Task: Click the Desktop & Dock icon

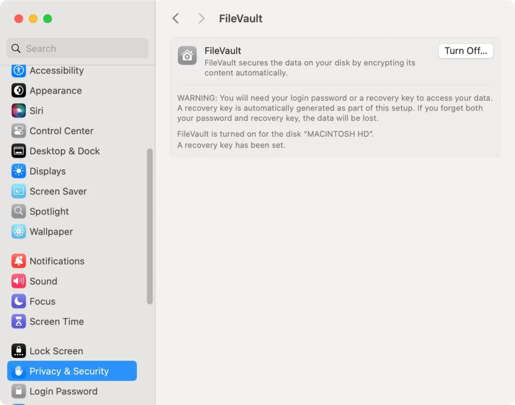Action: point(19,151)
